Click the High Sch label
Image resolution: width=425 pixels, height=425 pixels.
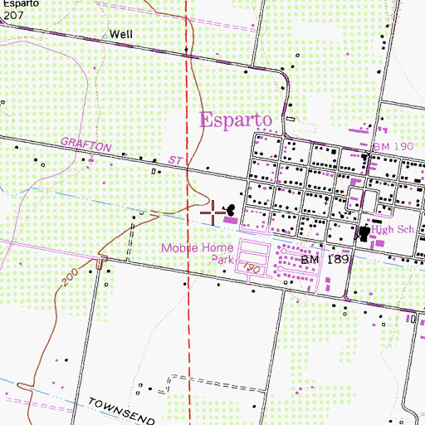[393, 229]
